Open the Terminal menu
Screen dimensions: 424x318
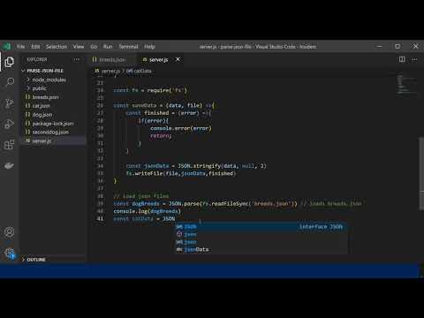pyautogui.click(x=128, y=47)
